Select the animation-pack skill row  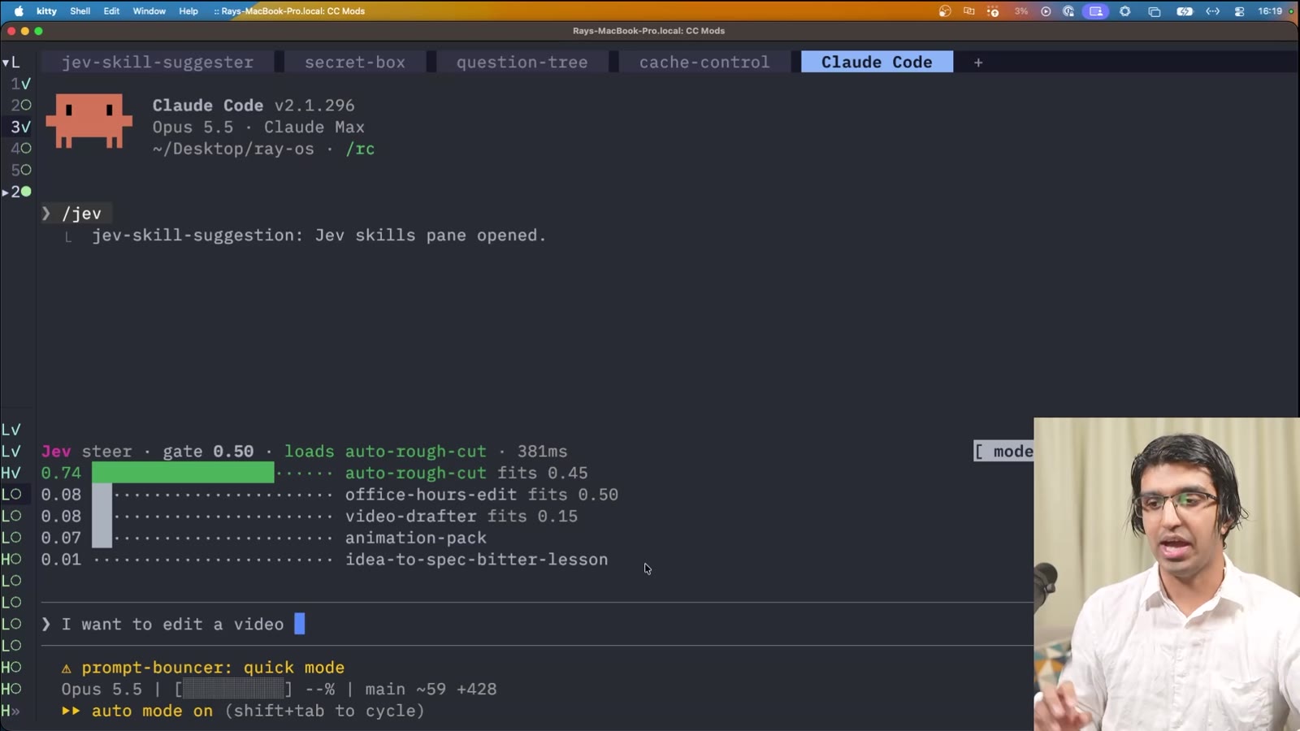(264, 538)
